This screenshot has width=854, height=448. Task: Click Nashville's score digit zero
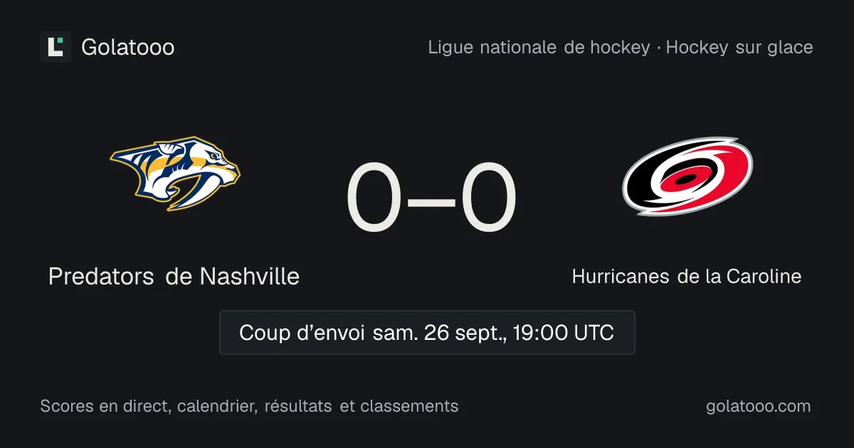click(x=374, y=199)
